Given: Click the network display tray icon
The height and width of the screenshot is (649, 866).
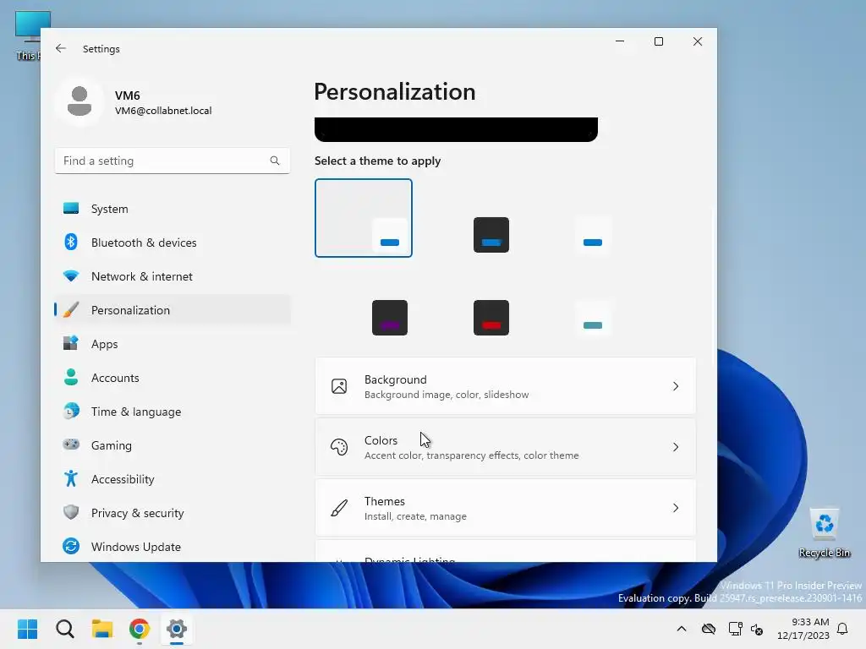Looking at the screenshot, I should coord(735,629).
